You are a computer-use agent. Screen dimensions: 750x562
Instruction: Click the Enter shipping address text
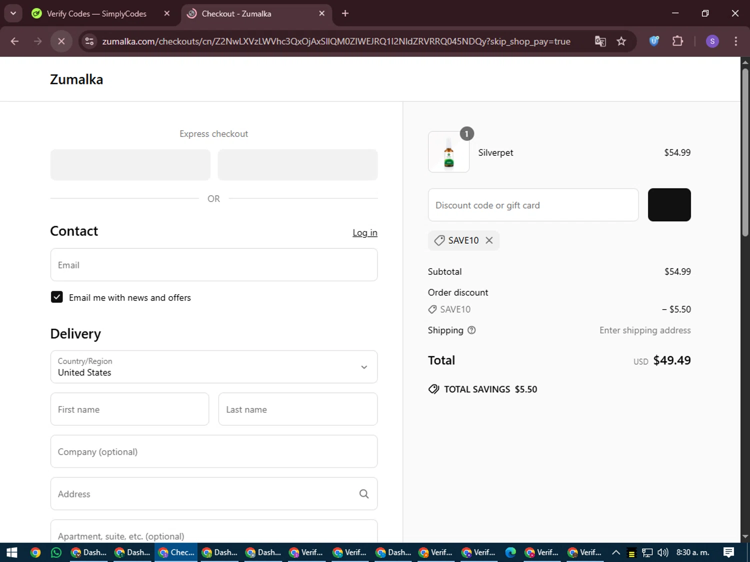point(645,330)
